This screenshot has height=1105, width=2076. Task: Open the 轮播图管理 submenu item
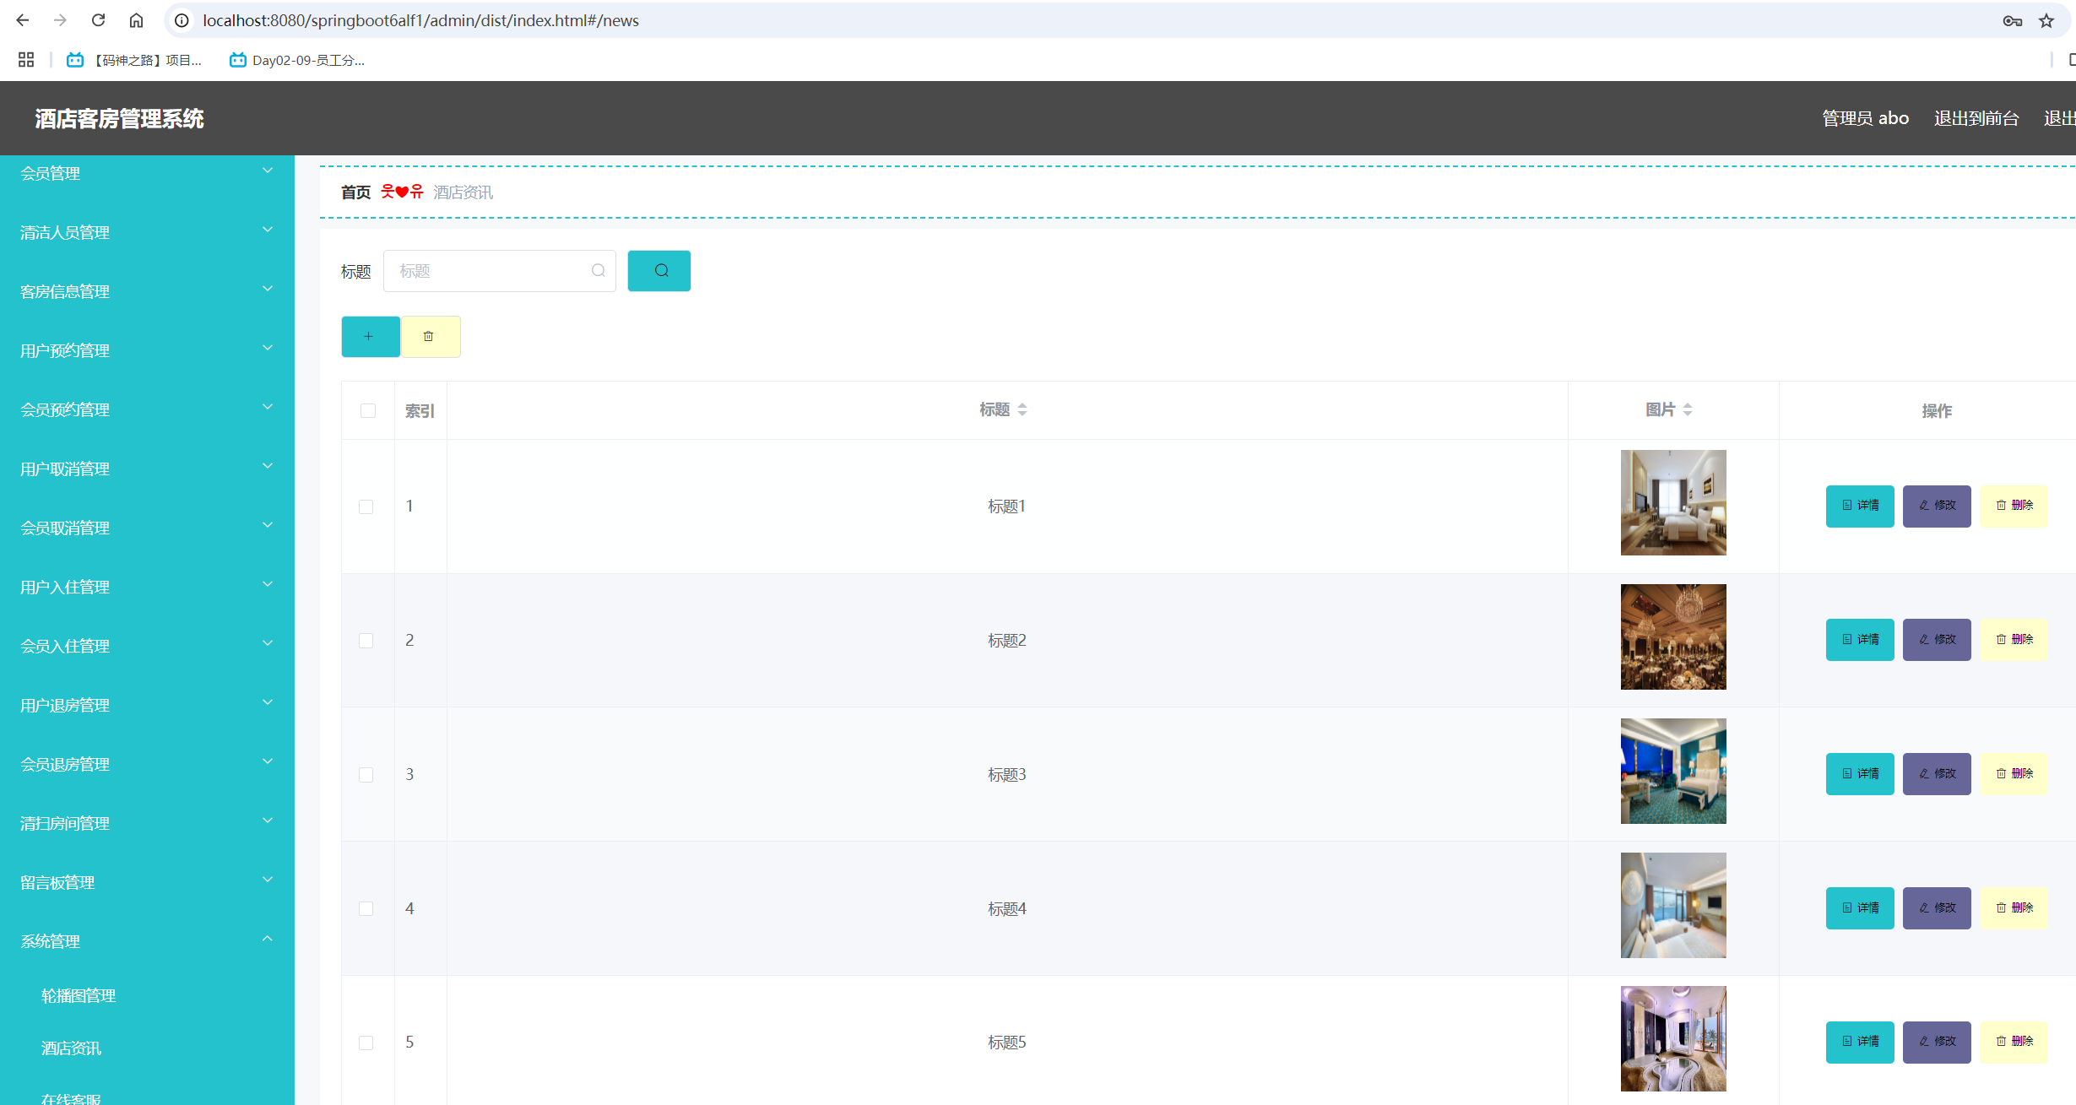click(x=79, y=996)
